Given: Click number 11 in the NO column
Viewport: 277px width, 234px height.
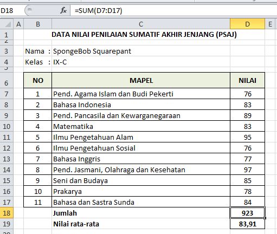Looking at the screenshot, I should [38, 202].
